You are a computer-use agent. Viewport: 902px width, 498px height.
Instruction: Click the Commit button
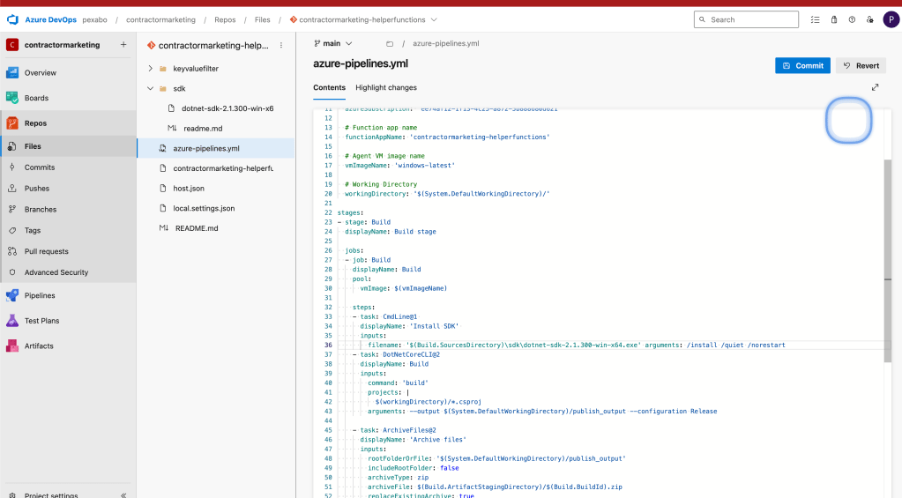(802, 65)
